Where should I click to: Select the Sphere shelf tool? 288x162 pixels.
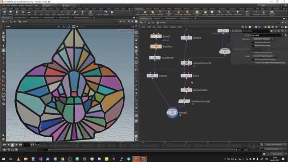point(11,13)
